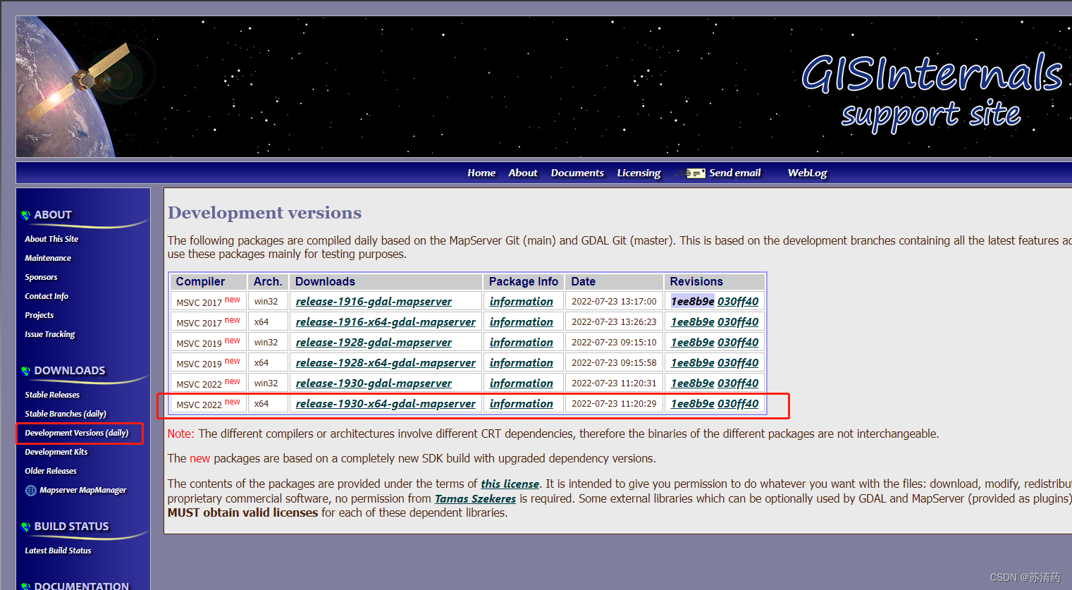Click the Revisions column header
The width and height of the screenshot is (1072, 590).
[x=715, y=282]
